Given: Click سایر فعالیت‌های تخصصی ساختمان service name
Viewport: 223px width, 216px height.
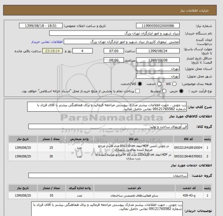Looking at the screenshot, I should coord(134,195).
